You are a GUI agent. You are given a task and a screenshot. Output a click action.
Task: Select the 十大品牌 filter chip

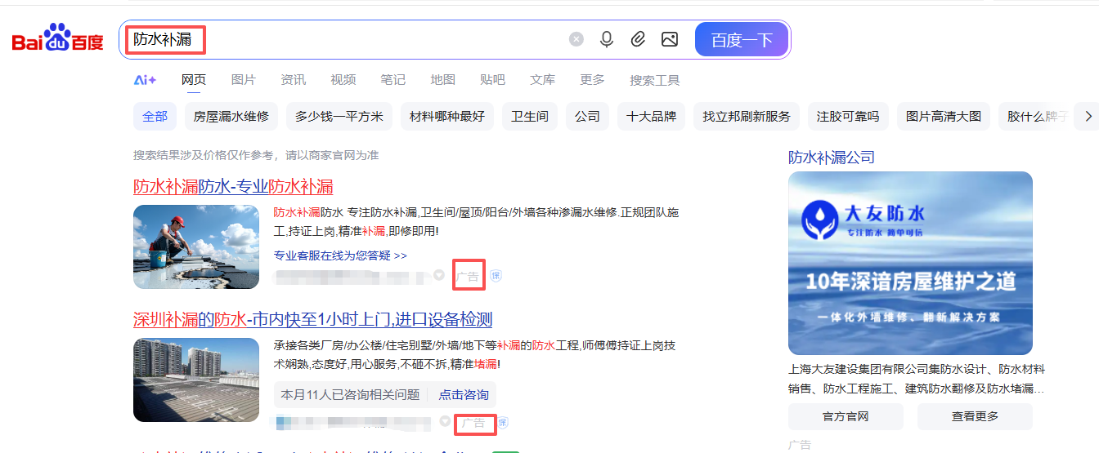tap(651, 117)
